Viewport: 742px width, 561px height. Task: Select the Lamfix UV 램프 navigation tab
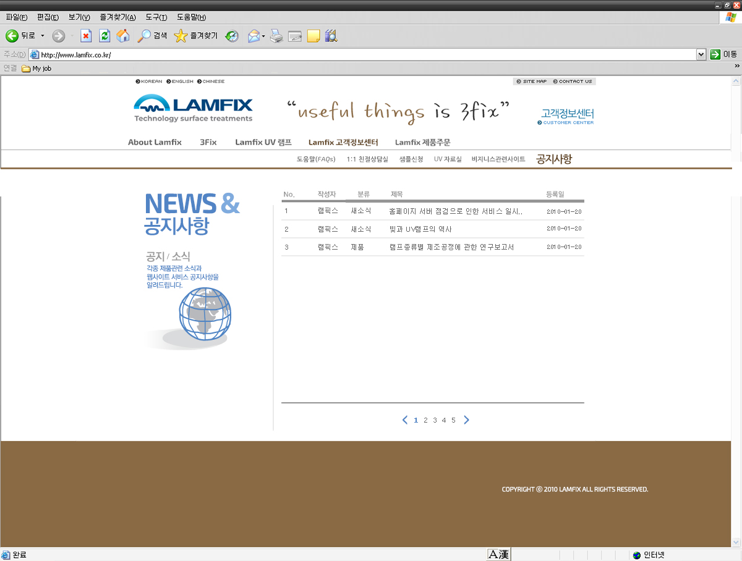(263, 142)
